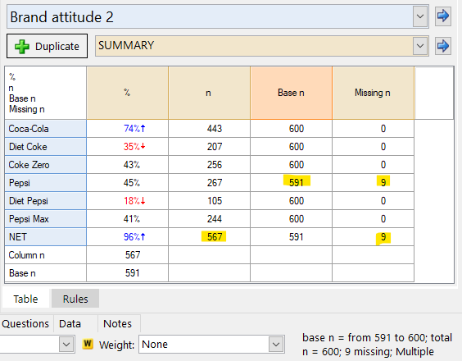
Task: Open the Notes tab
Action: (x=118, y=324)
